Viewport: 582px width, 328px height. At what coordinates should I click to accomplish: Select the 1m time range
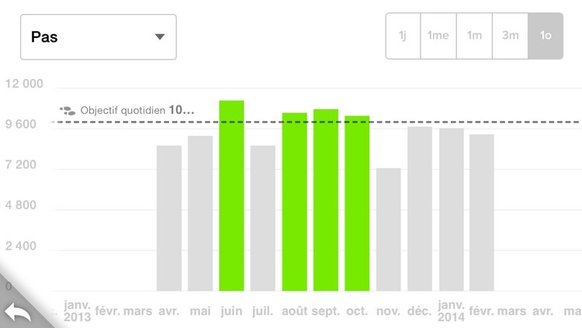click(x=474, y=36)
